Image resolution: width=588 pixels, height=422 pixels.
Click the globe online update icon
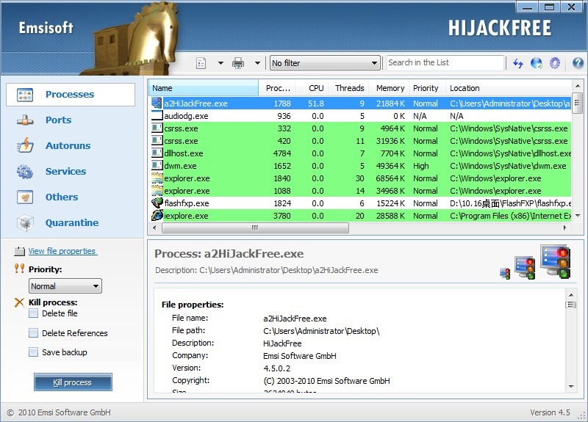(x=537, y=63)
